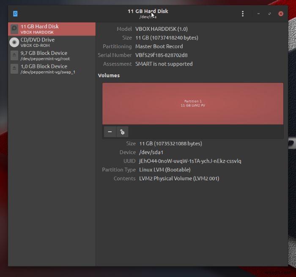This screenshot has height=277, width=296.
Task: Select CD/DVD Drive VBOX CD-ROM entry
Action: click(x=52, y=42)
